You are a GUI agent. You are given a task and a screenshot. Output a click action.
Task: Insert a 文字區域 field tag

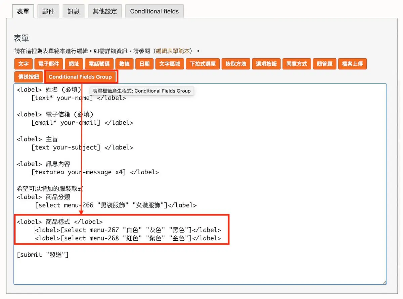[170, 64]
